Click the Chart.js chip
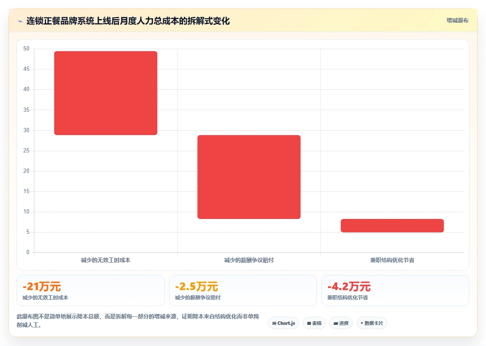Screen dimensions: 486x346 [283, 323]
